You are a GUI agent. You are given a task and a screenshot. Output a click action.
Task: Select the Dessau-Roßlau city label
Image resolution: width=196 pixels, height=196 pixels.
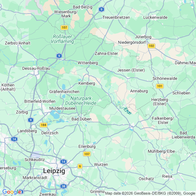(36, 68)
